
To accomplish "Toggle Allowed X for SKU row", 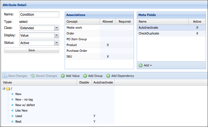I will [108, 56].
